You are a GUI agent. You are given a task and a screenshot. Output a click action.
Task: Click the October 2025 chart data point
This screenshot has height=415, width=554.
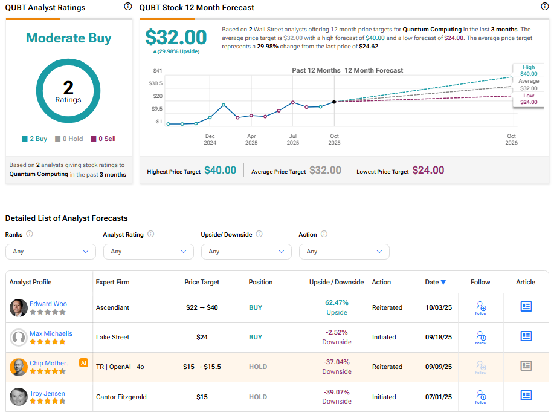(x=334, y=102)
